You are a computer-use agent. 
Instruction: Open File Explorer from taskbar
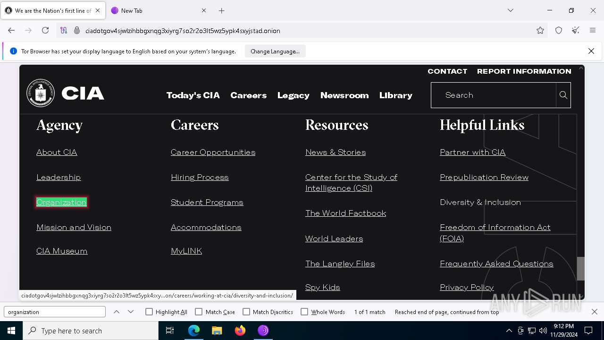click(217, 331)
